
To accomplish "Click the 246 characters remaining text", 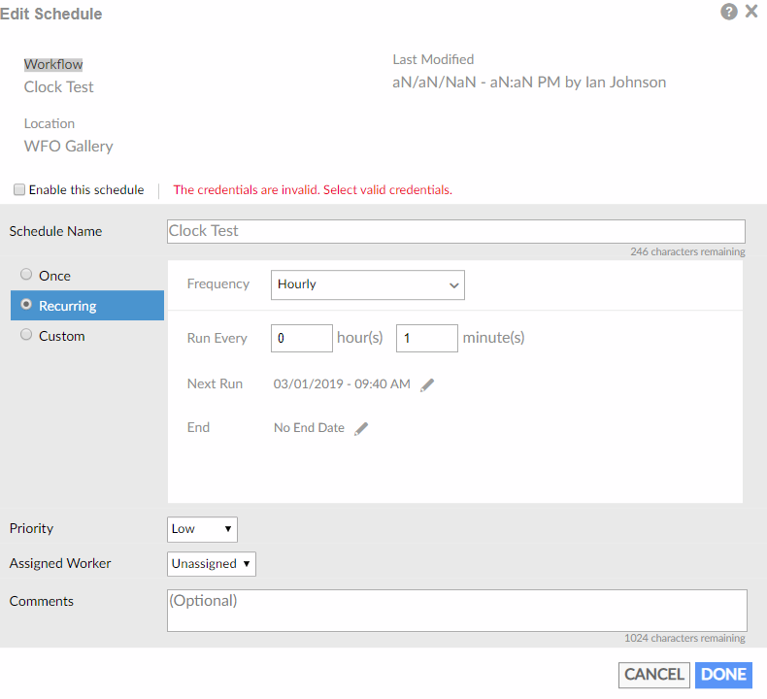I will [687, 251].
